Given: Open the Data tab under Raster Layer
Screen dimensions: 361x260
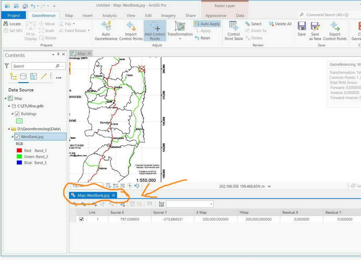Looking at the screenshot, I should [240, 15].
